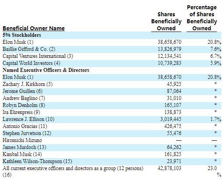Click Named Executive Officers & Directors heading
This screenshot has height=181, width=223.
(46, 70)
